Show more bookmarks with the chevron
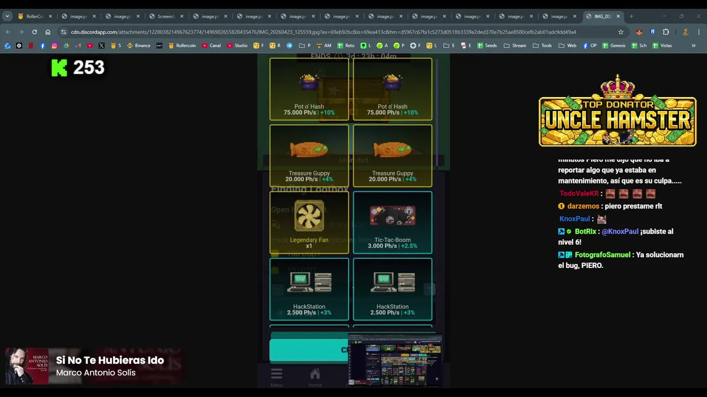Image resolution: width=707 pixels, height=397 pixels. pos(694,46)
